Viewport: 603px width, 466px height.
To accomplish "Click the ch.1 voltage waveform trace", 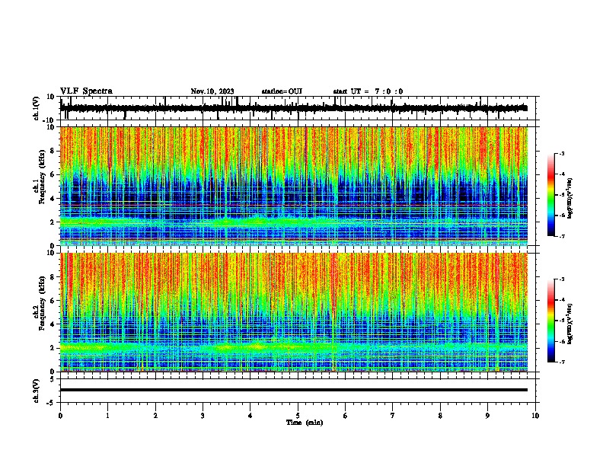I will pyautogui.click(x=293, y=108).
